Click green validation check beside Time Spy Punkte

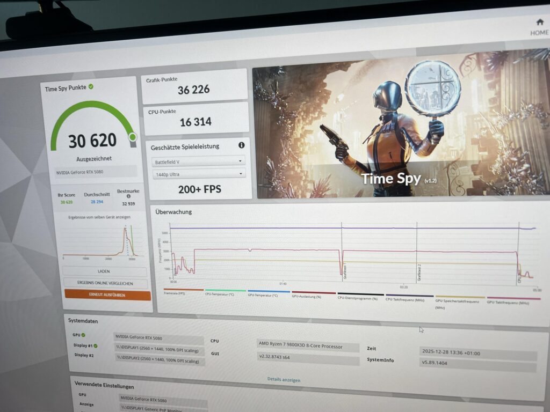pos(91,86)
